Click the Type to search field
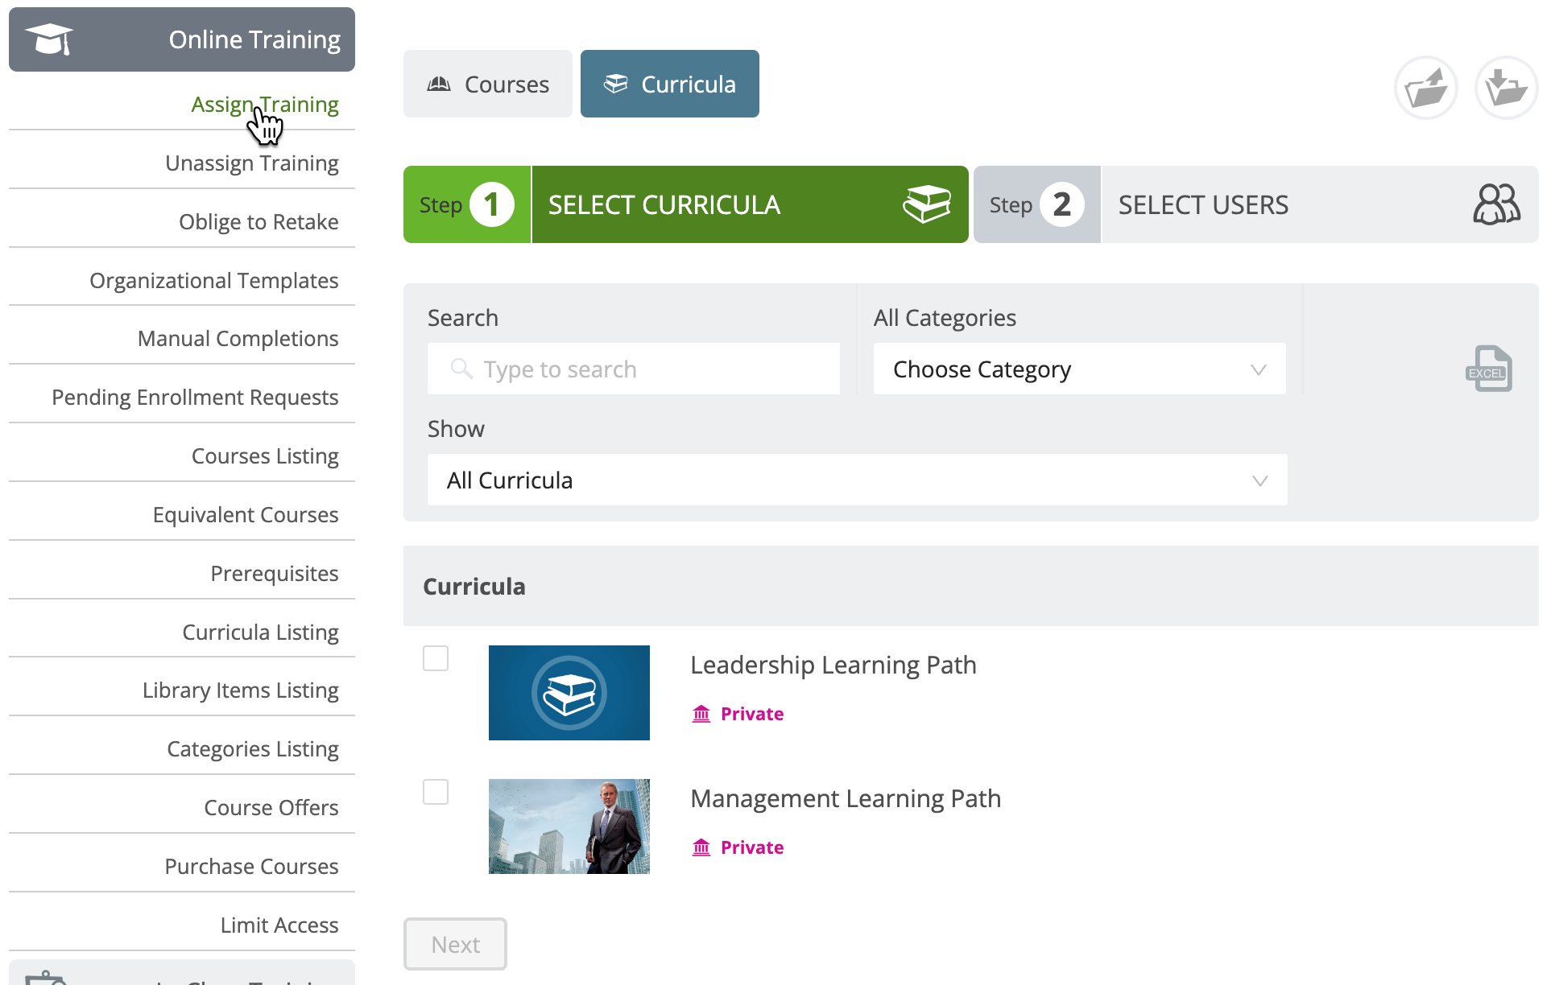 (x=634, y=369)
